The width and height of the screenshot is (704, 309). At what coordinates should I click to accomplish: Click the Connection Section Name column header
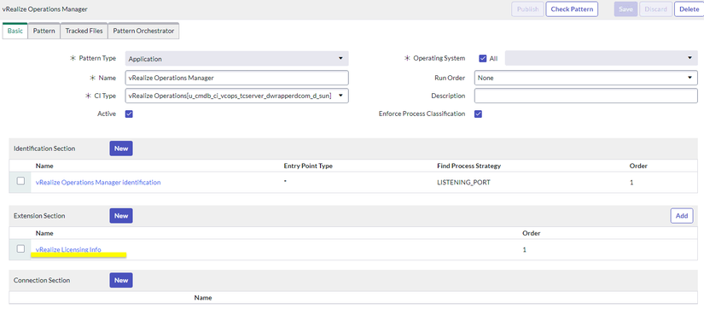203,298
